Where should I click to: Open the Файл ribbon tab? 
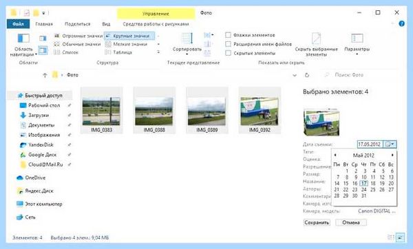[x=18, y=24]
